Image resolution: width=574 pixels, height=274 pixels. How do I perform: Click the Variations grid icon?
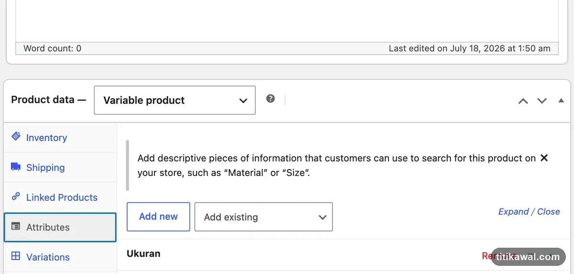(x=16, y=256)
